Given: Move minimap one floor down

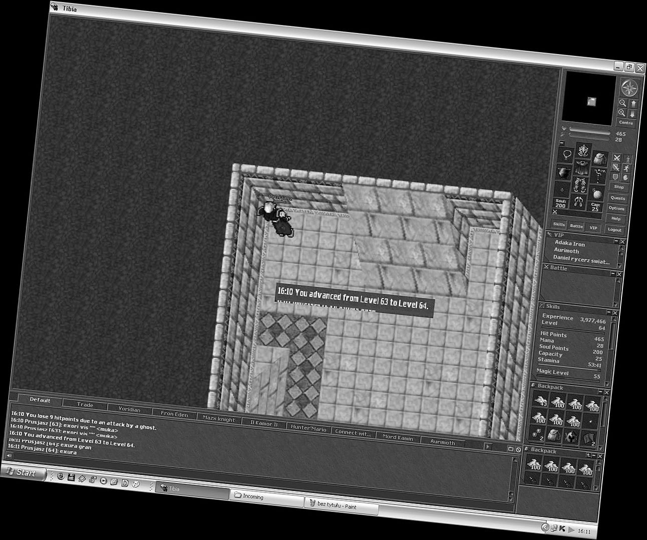Looking at the screenshot, I should point(632,114).
